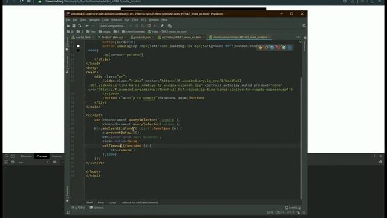
Task: Click the CRLF line separator status
Action: 279,213
